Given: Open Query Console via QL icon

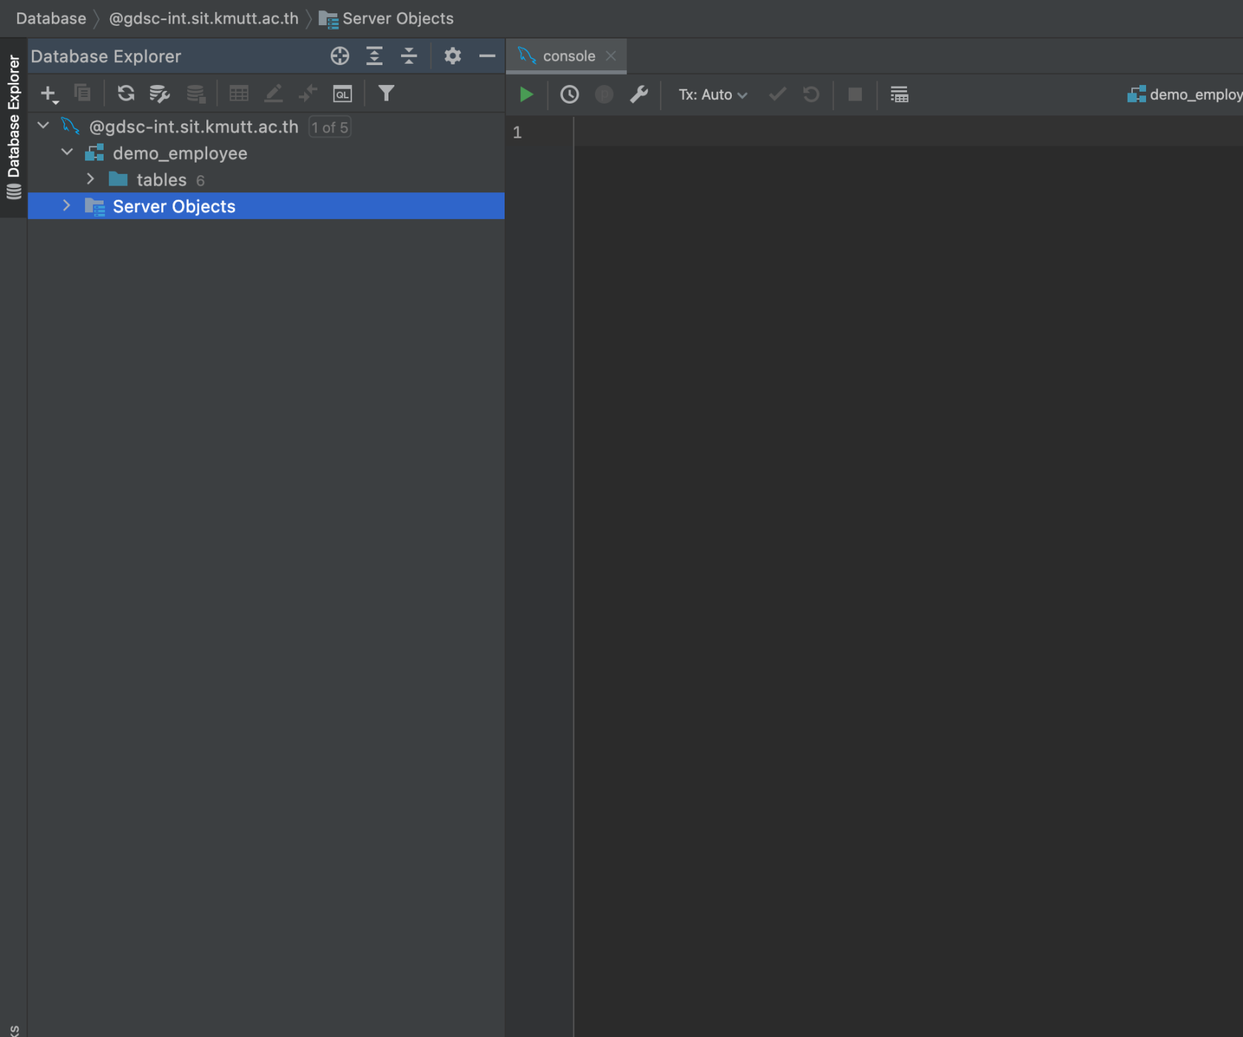Looking at the screenshot, I should tap(343, 94).
